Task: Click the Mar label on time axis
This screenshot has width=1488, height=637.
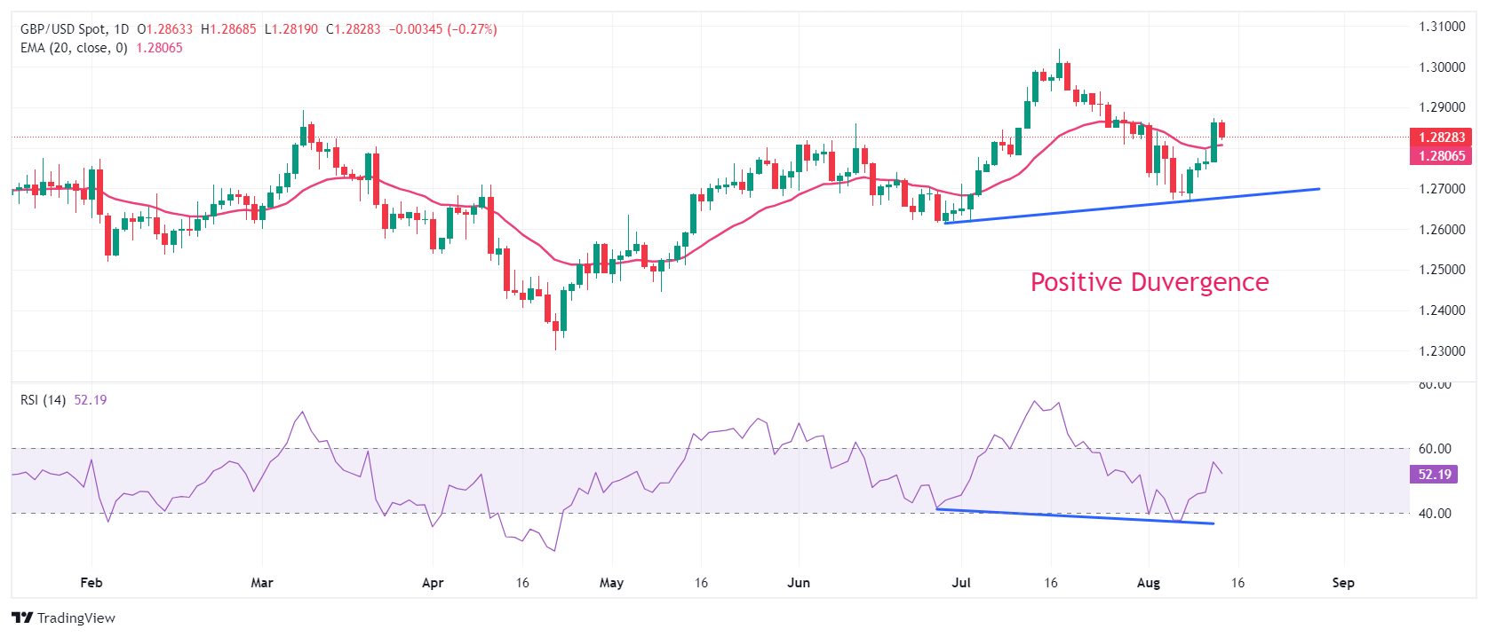Action: [x=262, y=583]
